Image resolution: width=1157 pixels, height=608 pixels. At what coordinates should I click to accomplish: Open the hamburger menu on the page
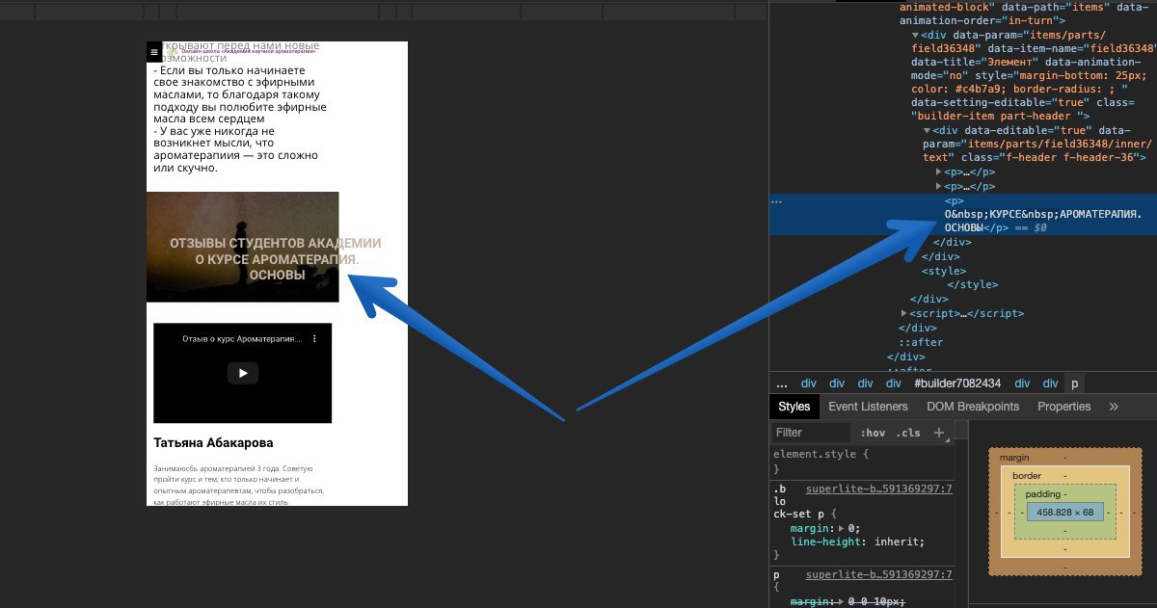click(153, 51)
